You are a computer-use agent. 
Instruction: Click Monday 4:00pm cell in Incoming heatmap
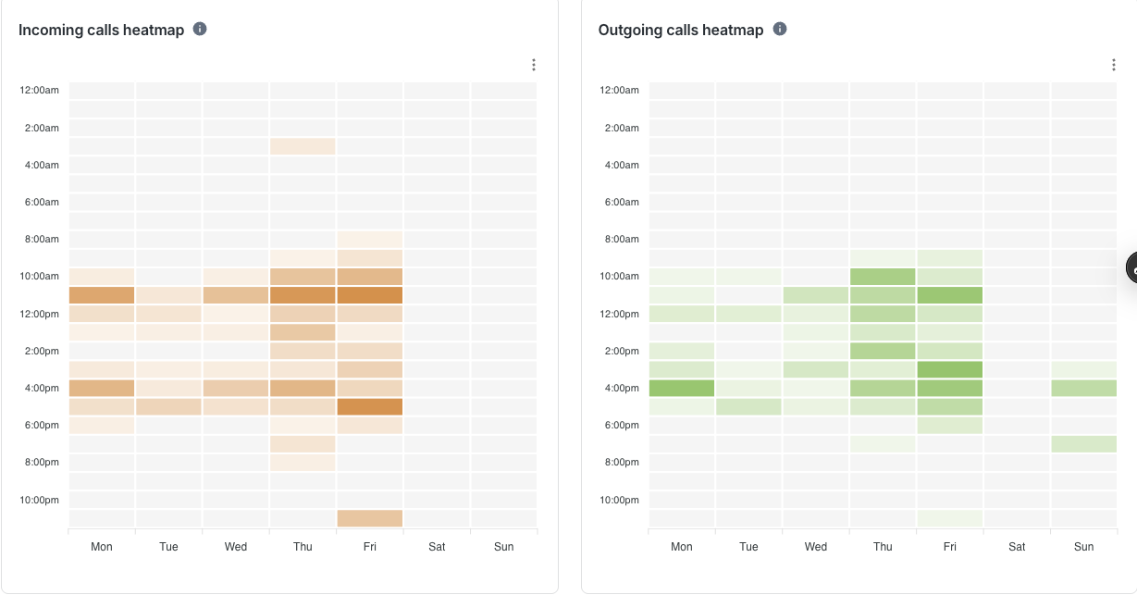point(102,388)
